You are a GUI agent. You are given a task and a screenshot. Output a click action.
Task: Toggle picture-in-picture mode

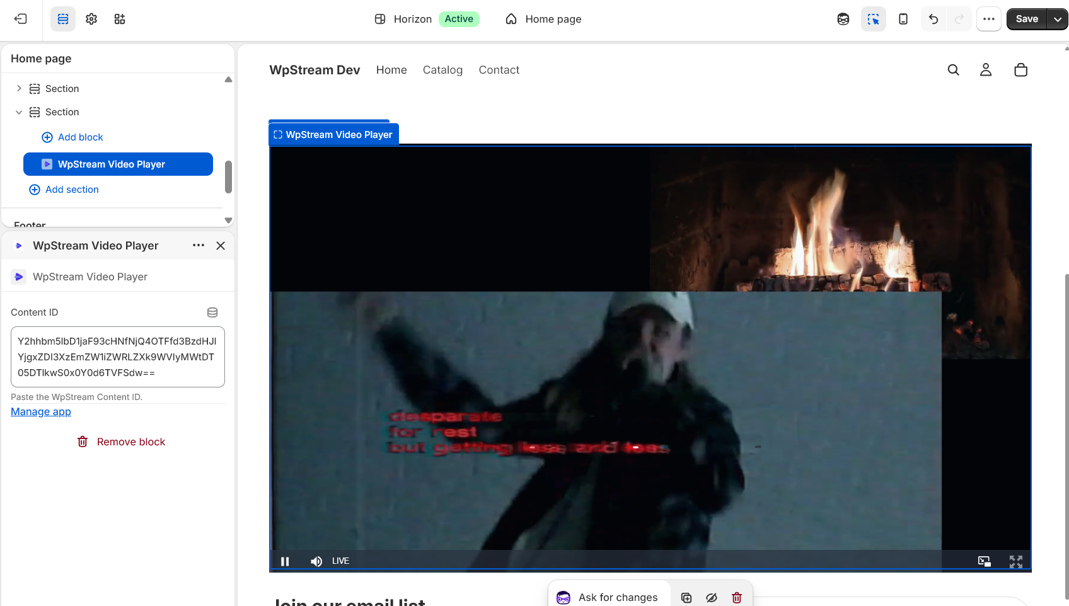click(985, 561)
